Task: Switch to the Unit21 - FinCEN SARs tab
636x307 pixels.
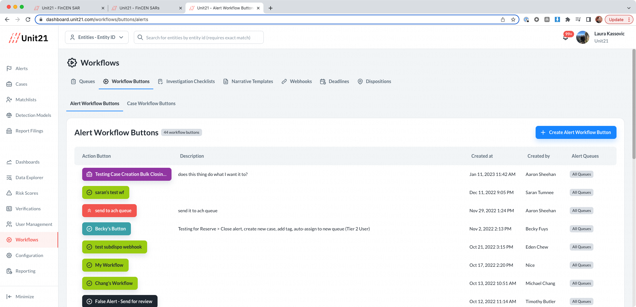Action: click(x=146, y=8)
